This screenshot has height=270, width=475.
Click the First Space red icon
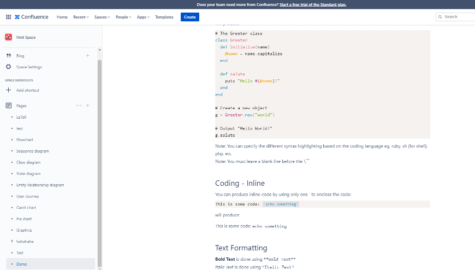click(x=9, y=37)
